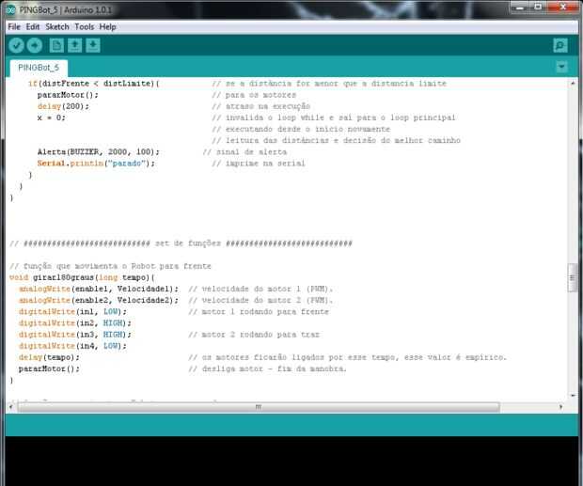The height and width of the screenshot is (486, 583).
Task: Click comment 'função que movimenta o Robot para frente'
Action: (110, 266)
